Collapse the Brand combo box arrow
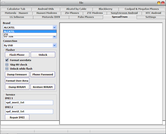 (54, 27)
